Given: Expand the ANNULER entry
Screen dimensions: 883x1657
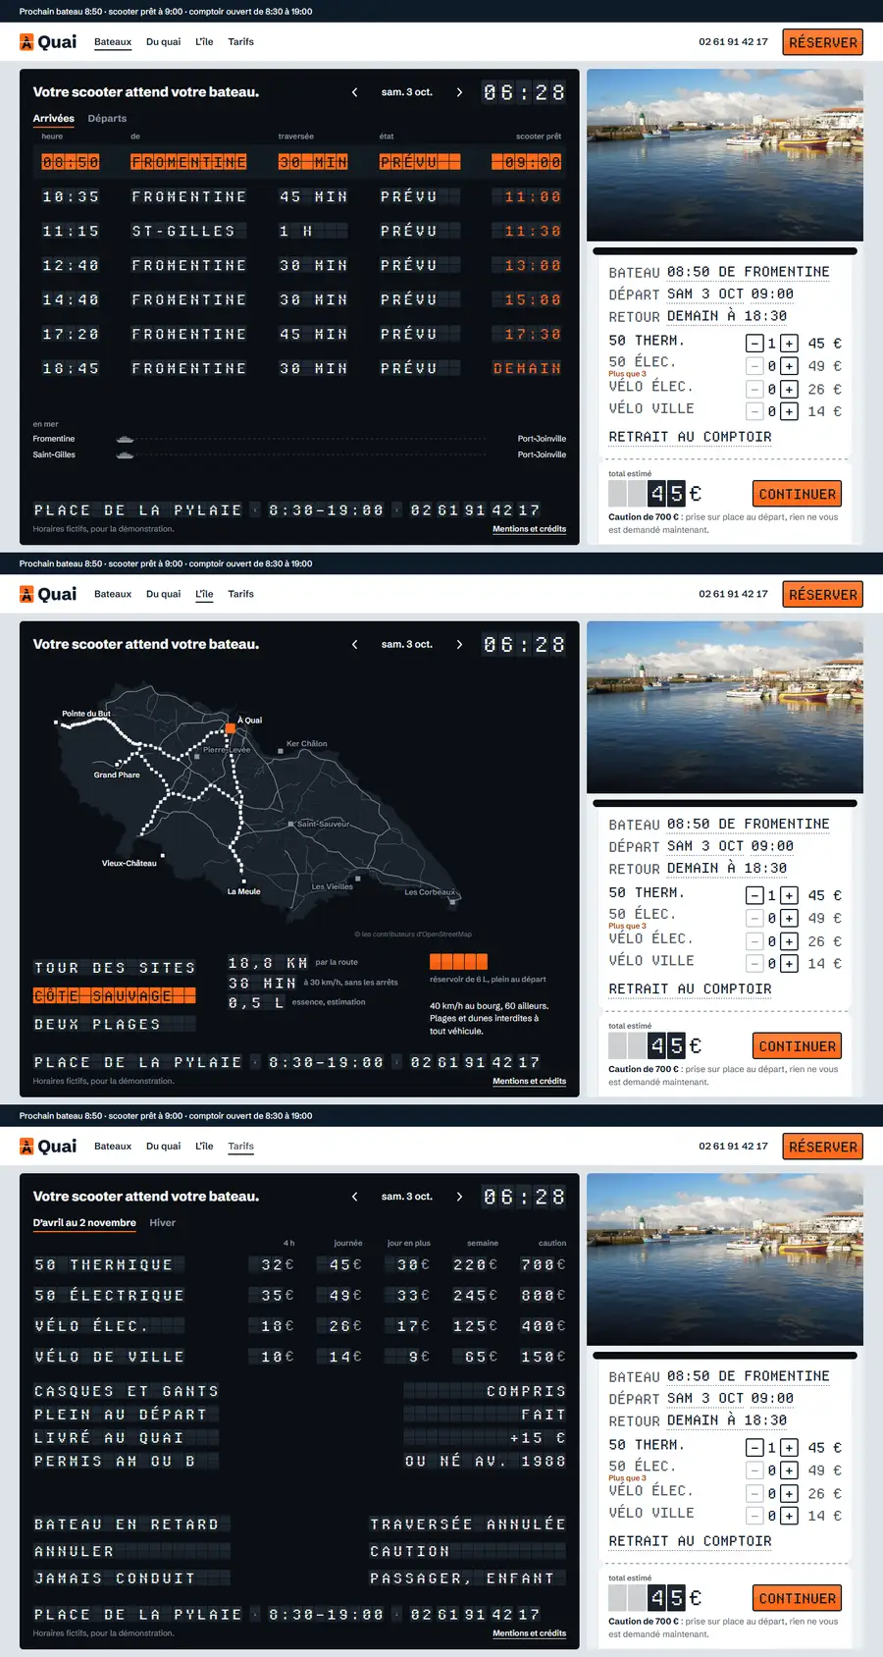Looking at the screenshot, I should pyautogui.click(x=132, y=1552).
